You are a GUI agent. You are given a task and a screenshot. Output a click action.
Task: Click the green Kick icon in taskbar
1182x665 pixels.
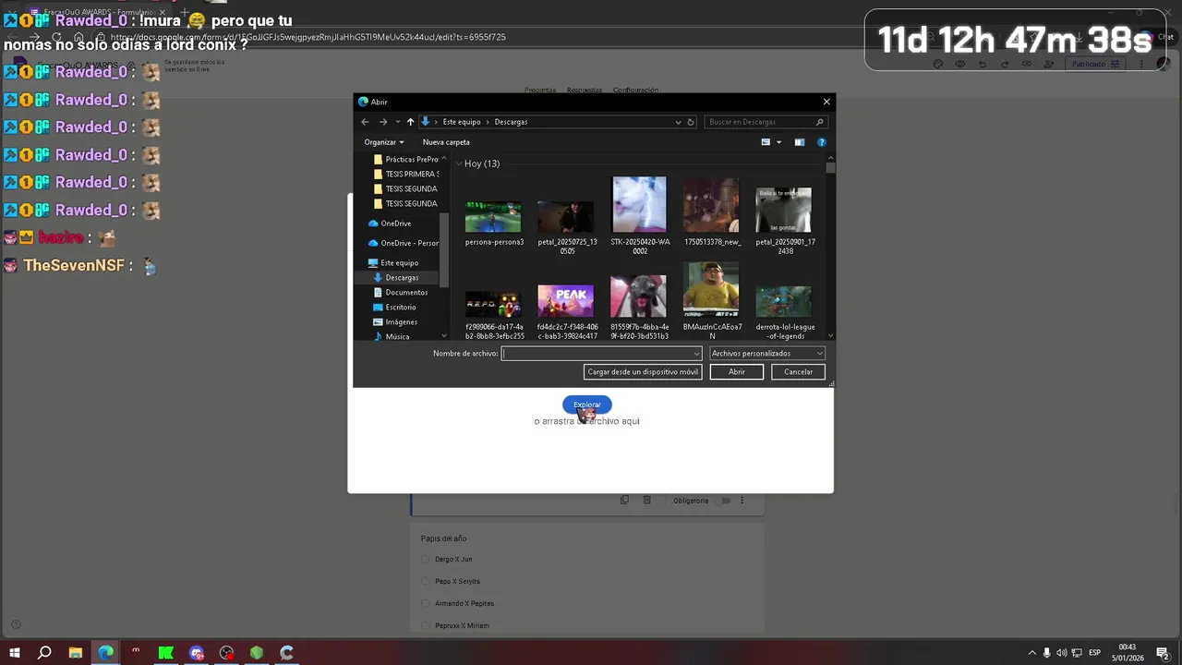click(x=166, y=653)
